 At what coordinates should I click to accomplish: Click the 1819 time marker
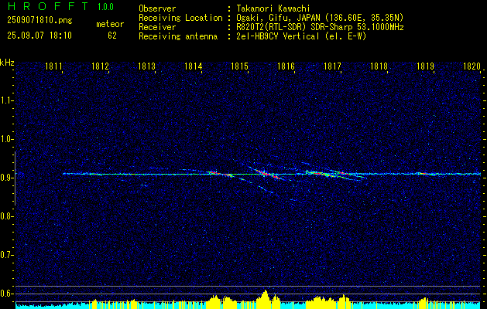[x=426, y=66]
